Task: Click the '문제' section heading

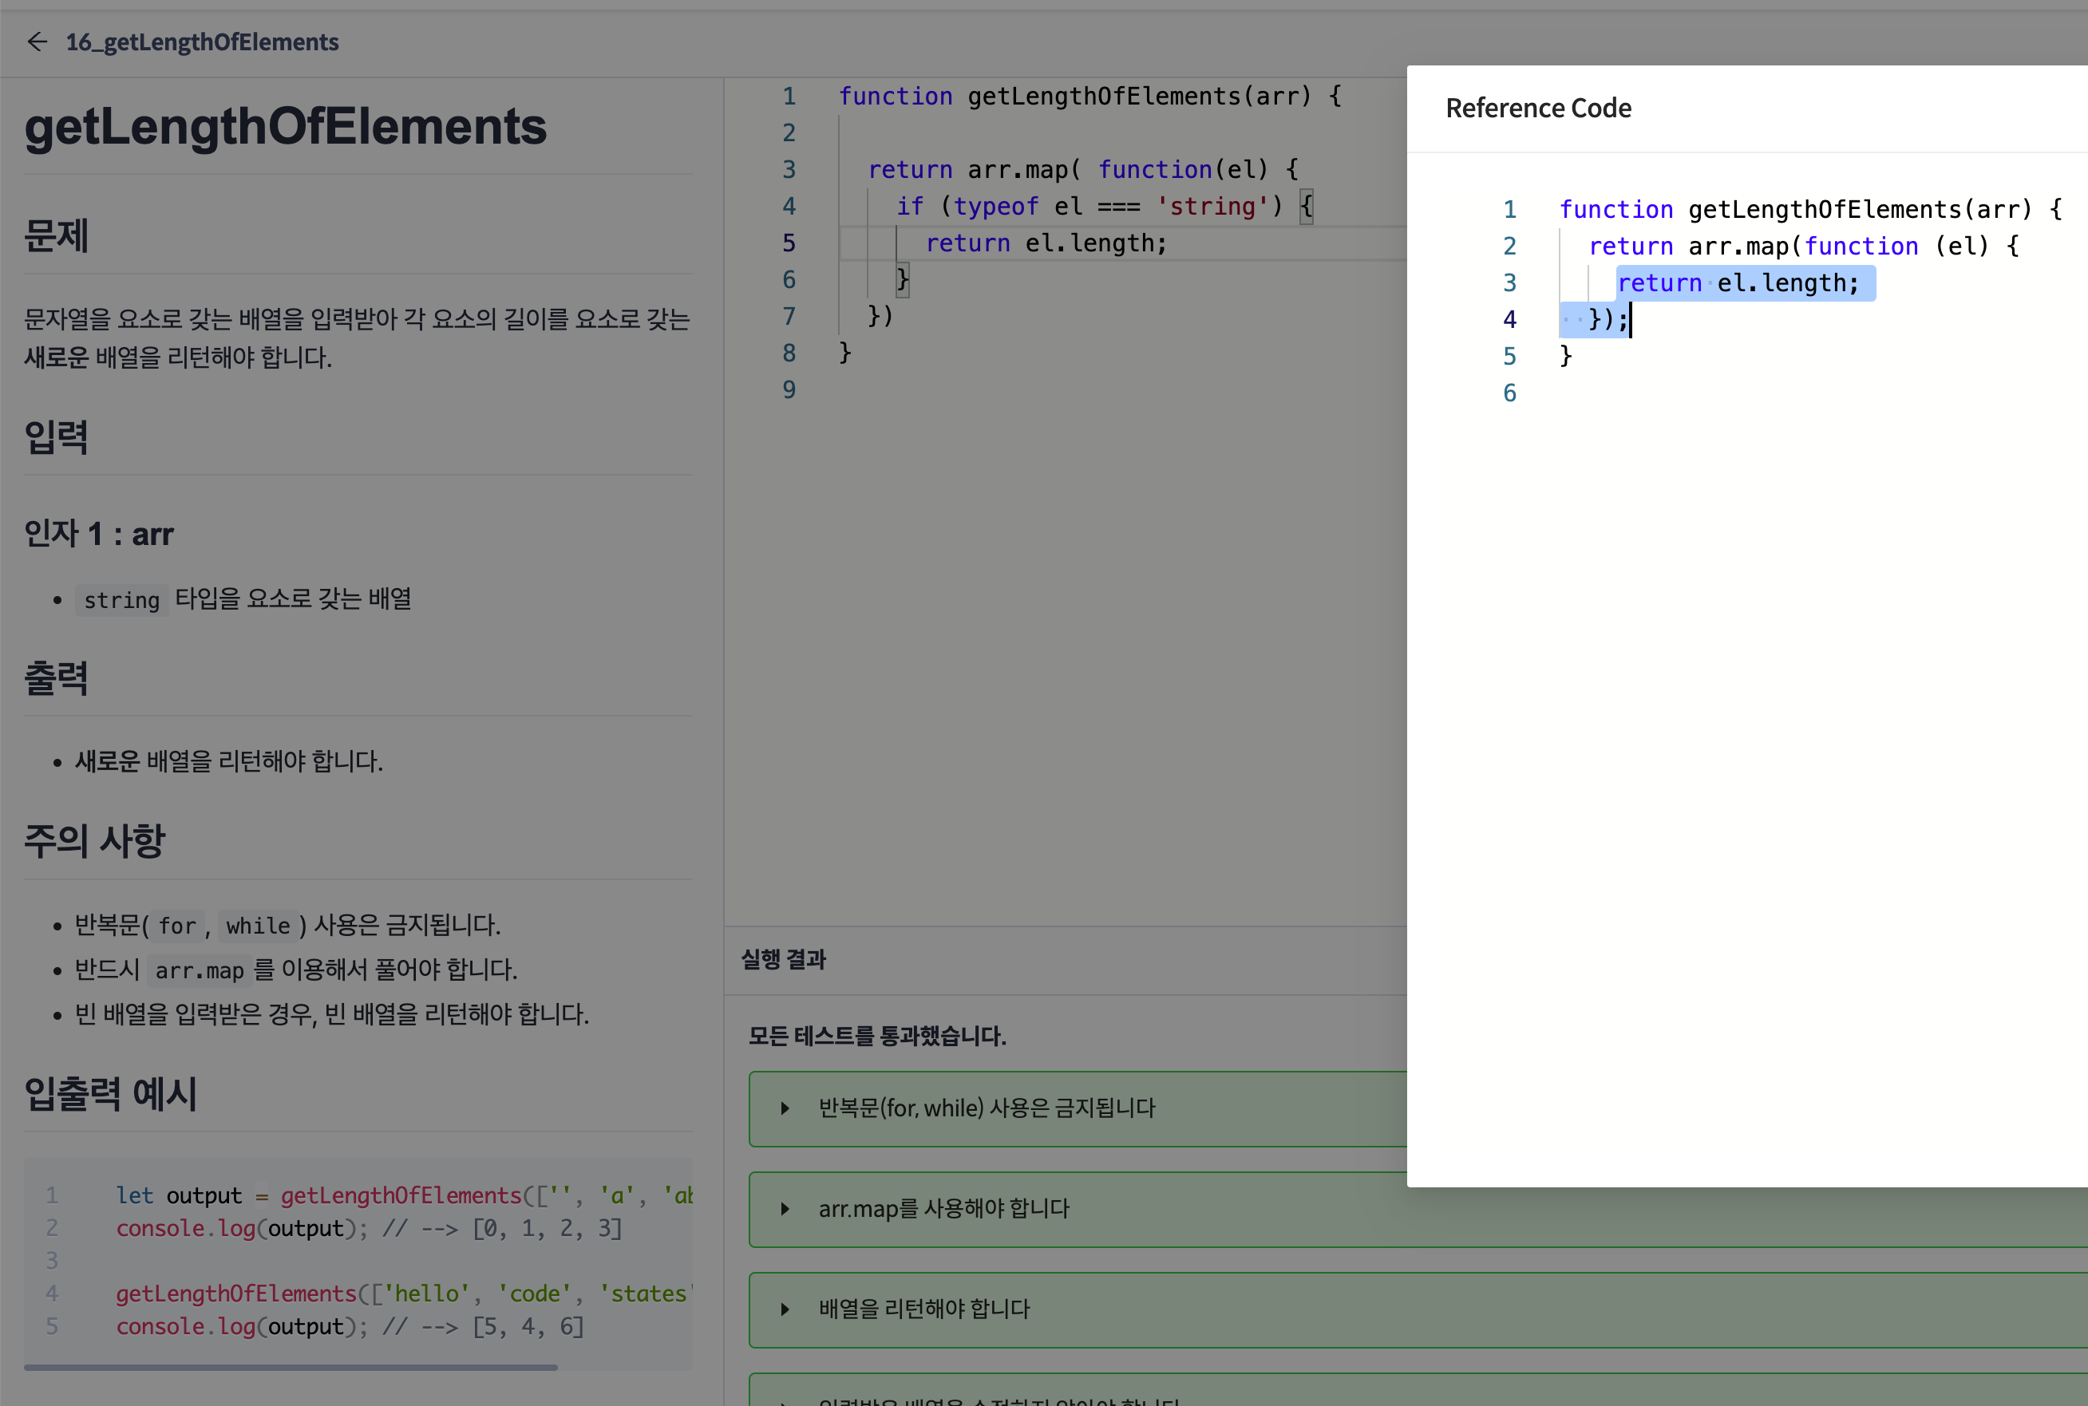Action: click(x=56, y=236)
